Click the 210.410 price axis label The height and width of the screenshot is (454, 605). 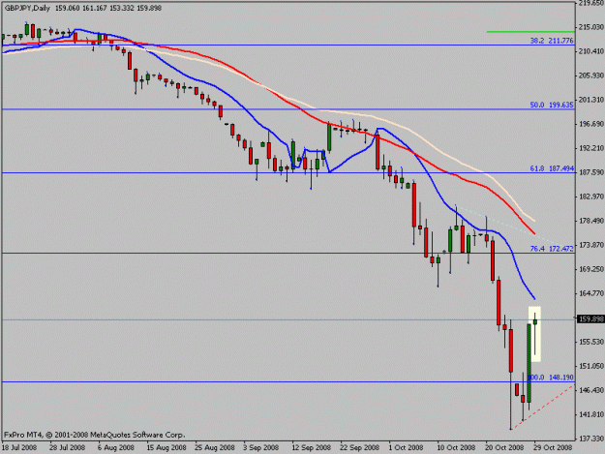tap(591, 51)
